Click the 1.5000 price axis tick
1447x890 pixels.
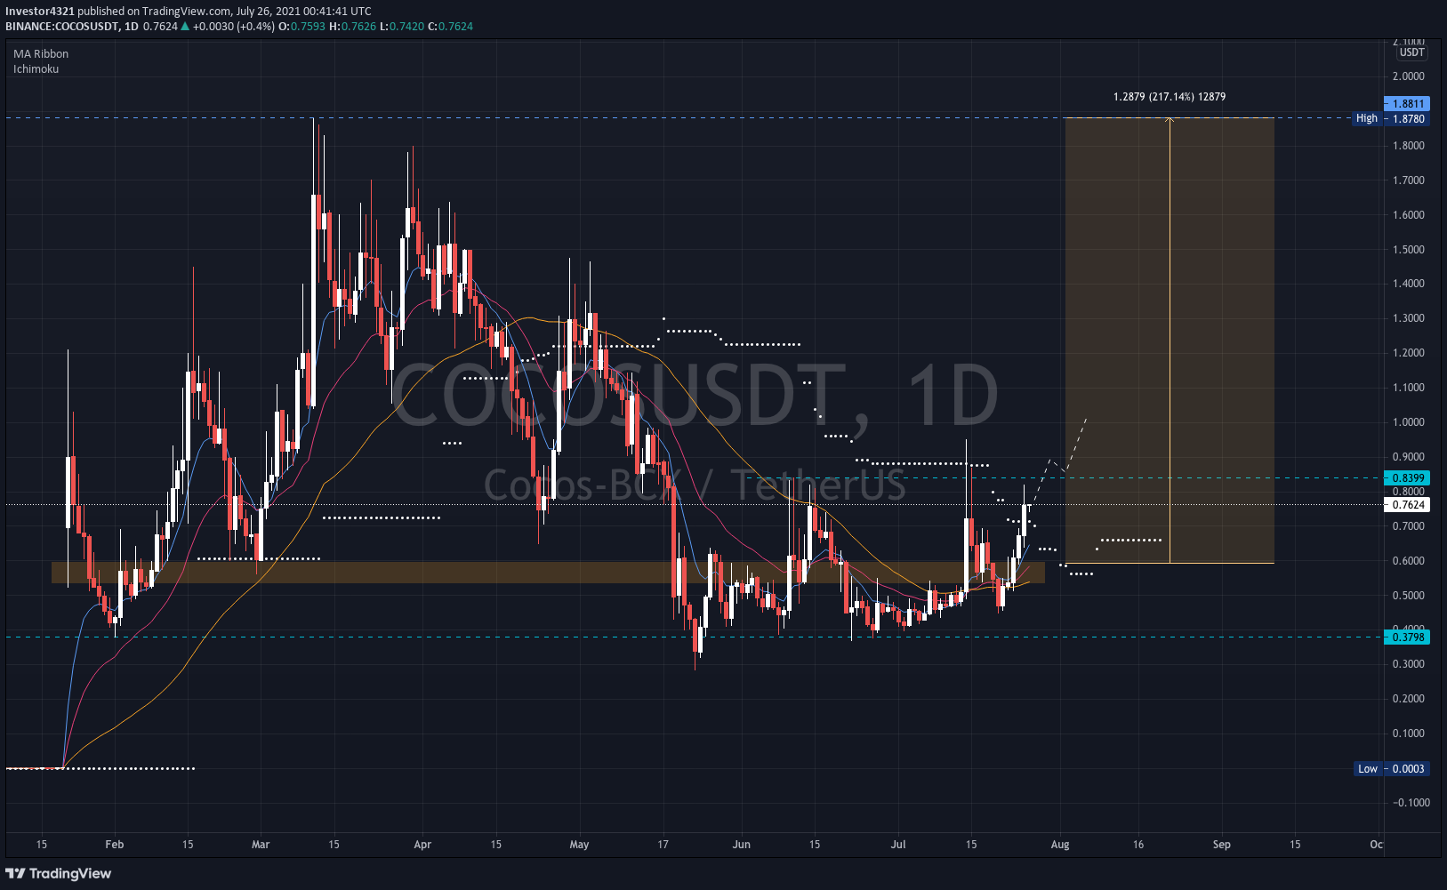tap(1409, 249)
